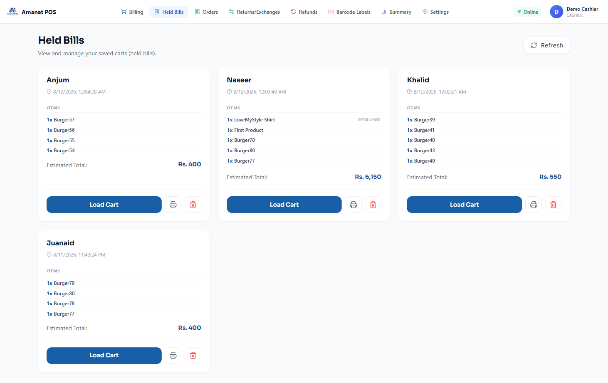Viewport: 608px width, 383px height.
Task: Navigate to Refunds
Action: 304,12
